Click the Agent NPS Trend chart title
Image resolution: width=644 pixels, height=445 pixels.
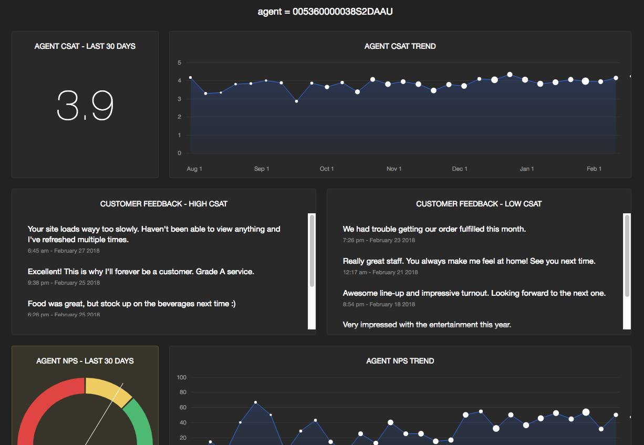tap(400, 361)
